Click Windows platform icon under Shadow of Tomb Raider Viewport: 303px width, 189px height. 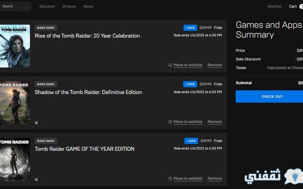click(x=36, y=123)
